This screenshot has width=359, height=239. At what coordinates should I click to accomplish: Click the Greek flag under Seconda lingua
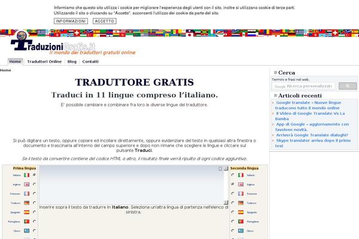coord(241,231)
